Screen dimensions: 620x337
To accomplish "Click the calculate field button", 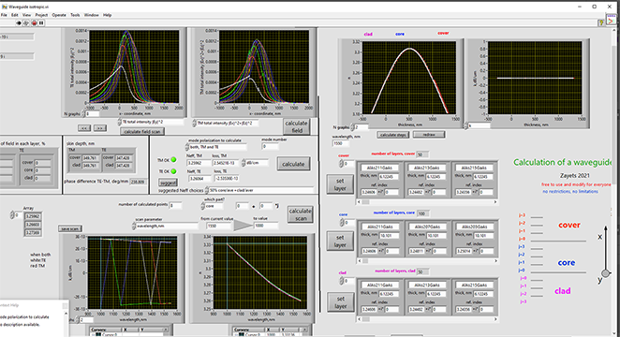I will point(296,126).
